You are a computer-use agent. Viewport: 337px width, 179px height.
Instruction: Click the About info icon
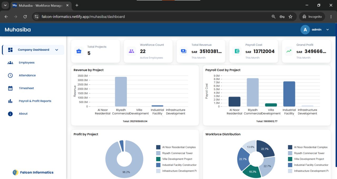10,114
